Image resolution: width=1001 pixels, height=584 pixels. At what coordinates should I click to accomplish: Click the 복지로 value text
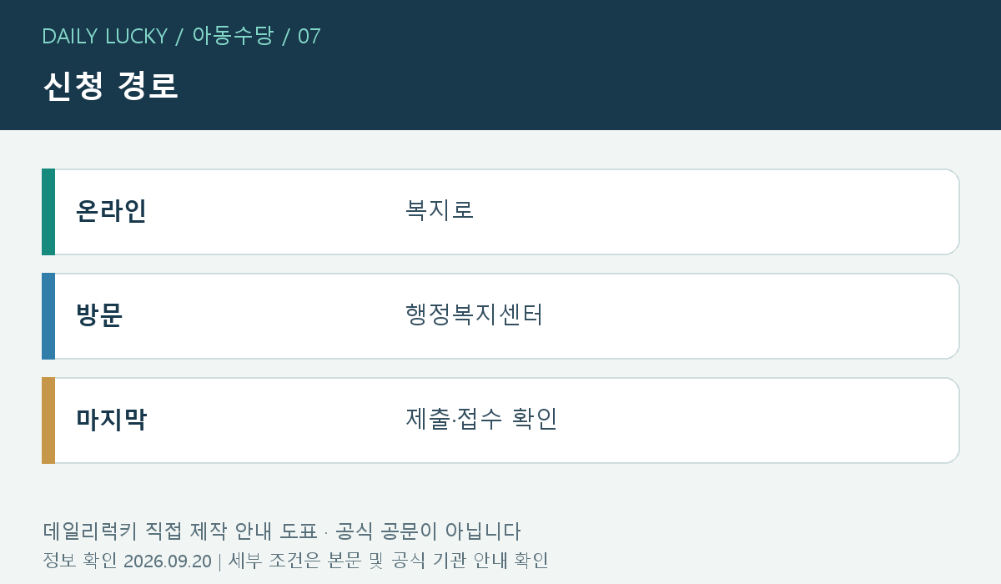coord(440,210)
